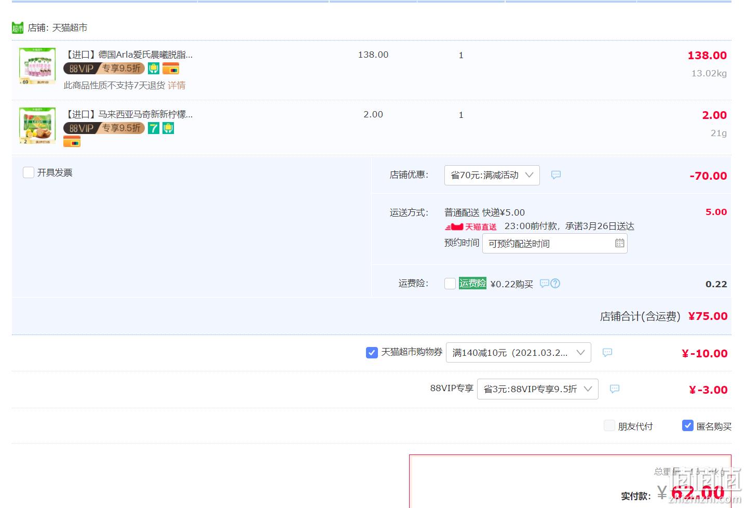Select the 可预约配送时间 scheduling field
Viewport: 746px width, 508px height.
tap(555, 244)
